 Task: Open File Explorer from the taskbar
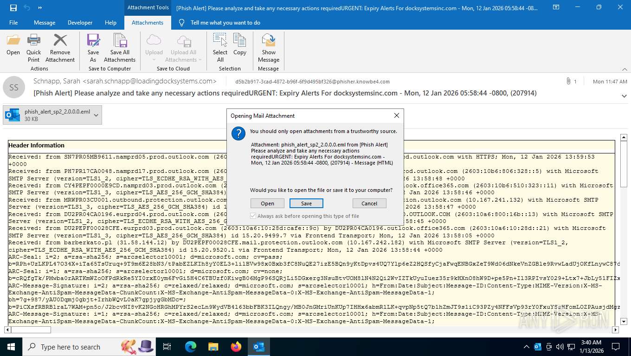[x=213, y=347]
